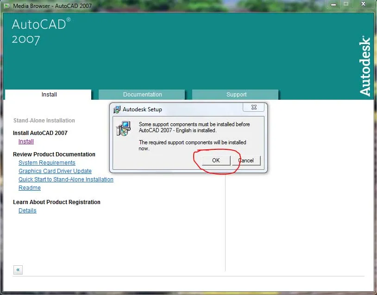Image resolution: width=377 pixels, height=295 pixels.
Task: View the Graphics Card Driver Update page
Action: pyautogui.click(x=55, y=171)
